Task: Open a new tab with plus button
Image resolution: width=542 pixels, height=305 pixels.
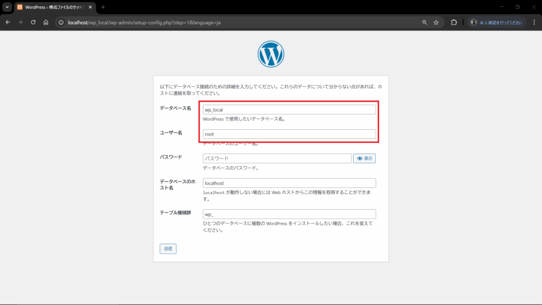Action: [103, 7]
